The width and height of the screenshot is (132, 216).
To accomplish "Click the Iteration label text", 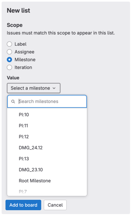I will [x=23, y=67].
